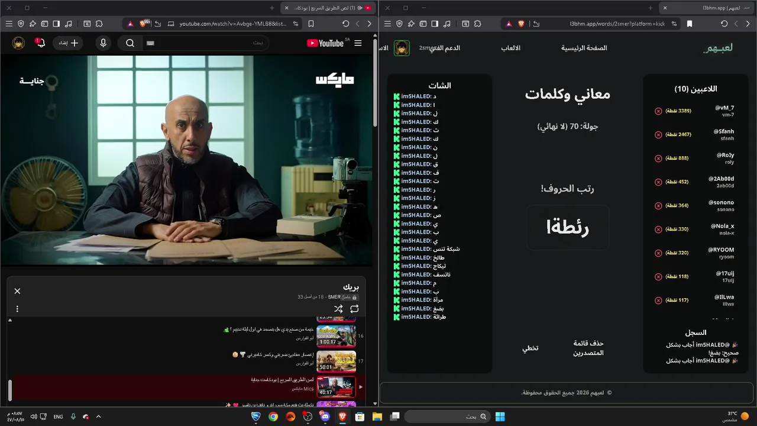Click the YouTube address bar URL
The image size is (757, 426).
point(232,24)
